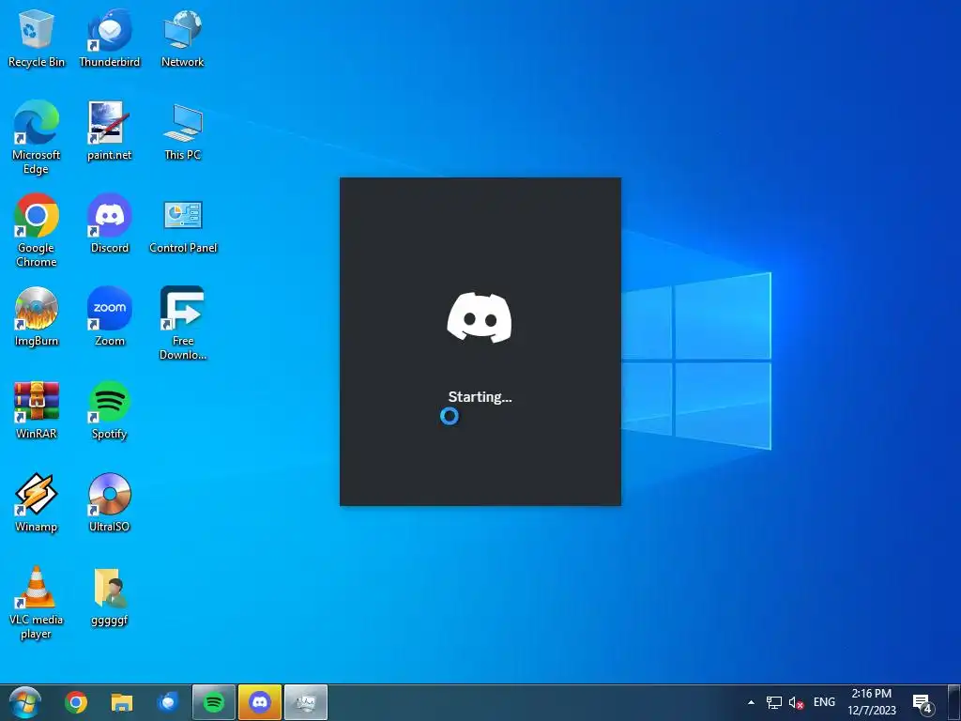Screen dimensions: 961x721
Task: Open the Recycle Bin desktop icon
Action: click(37, 38)
